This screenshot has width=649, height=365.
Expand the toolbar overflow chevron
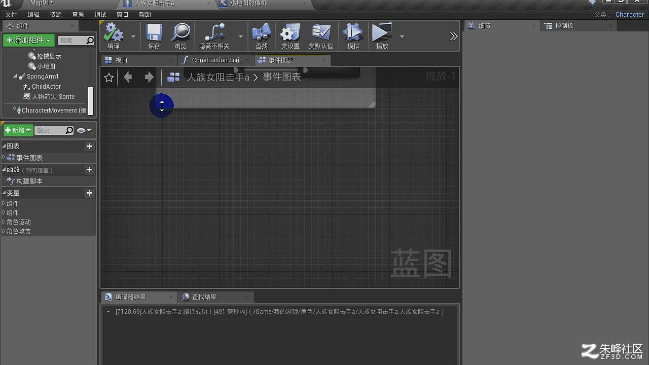(453, 36)
